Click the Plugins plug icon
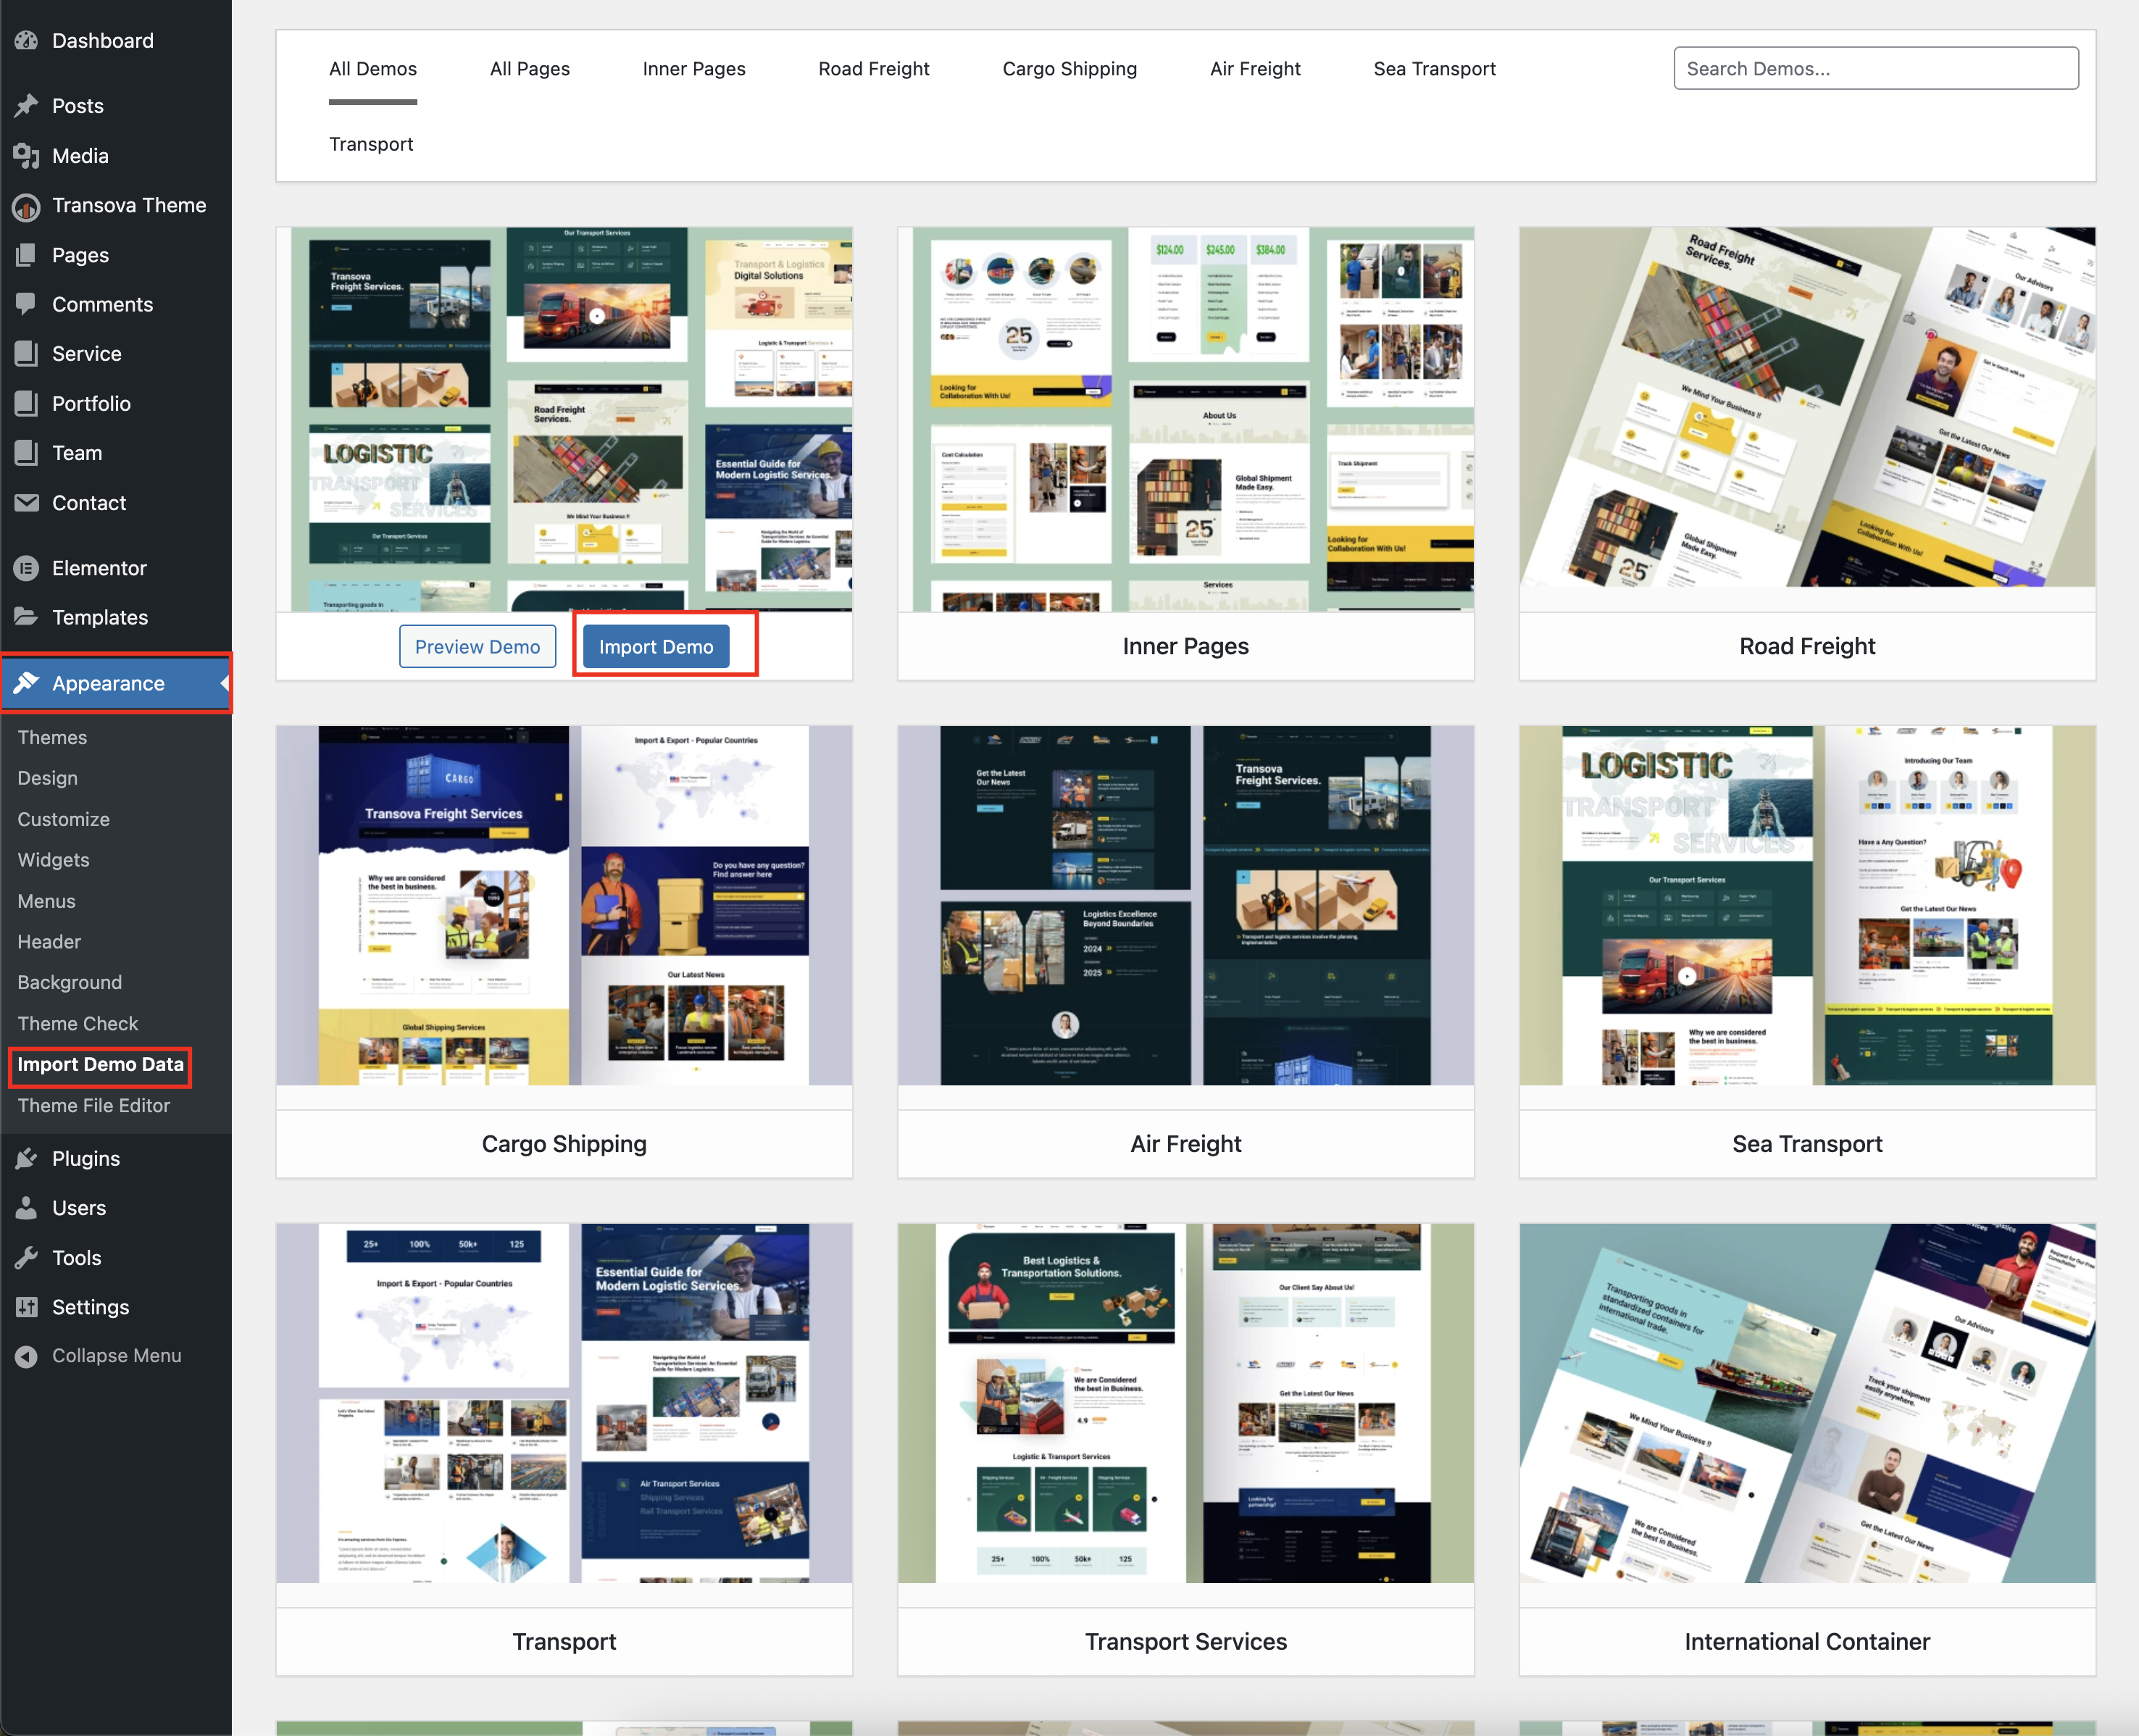This screenshot has width=2139, height=1736. click(x=26, y=1159)
